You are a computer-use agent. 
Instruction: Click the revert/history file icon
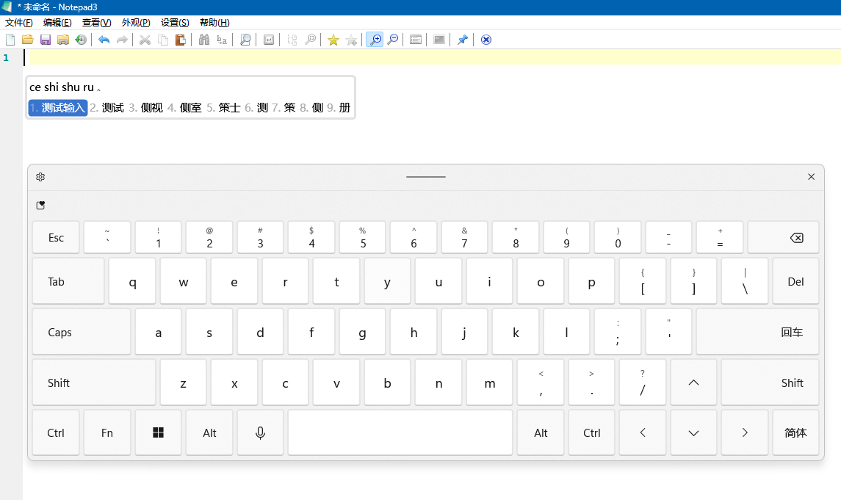click(x=81, y=40)
